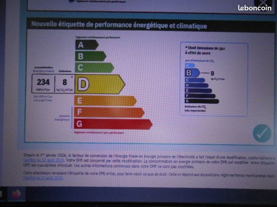Click the highlighted D energy class arrow
Image resolution: width=277 pixels, height=207 pixels.
[x=100, y=84]
